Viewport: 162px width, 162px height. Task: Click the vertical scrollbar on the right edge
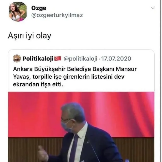pos(161,81)
